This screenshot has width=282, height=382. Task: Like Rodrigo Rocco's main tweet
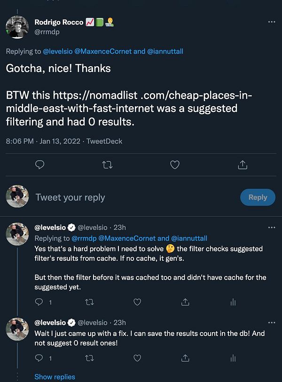click(x=175, y=164)
